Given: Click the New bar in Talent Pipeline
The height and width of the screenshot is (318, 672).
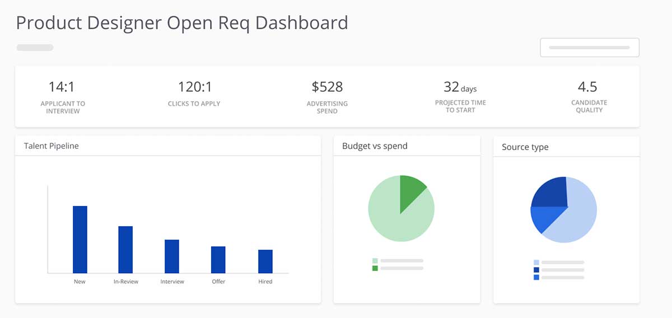Looking at the screenshot, I should coord(80,239).
